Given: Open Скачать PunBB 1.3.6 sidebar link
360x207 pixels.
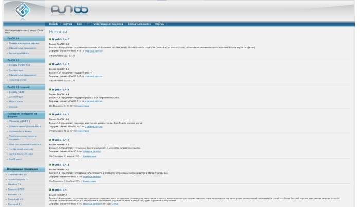Looking at the screenshot, I should click(x=20, y=65).
